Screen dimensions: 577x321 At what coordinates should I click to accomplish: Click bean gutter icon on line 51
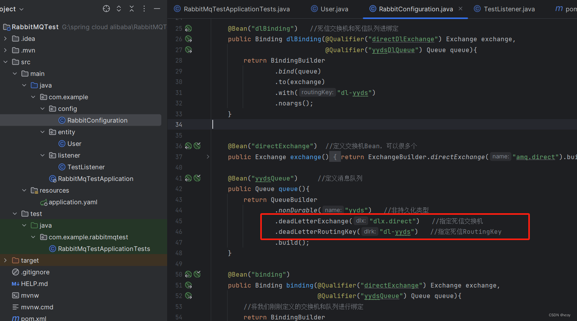188,285
